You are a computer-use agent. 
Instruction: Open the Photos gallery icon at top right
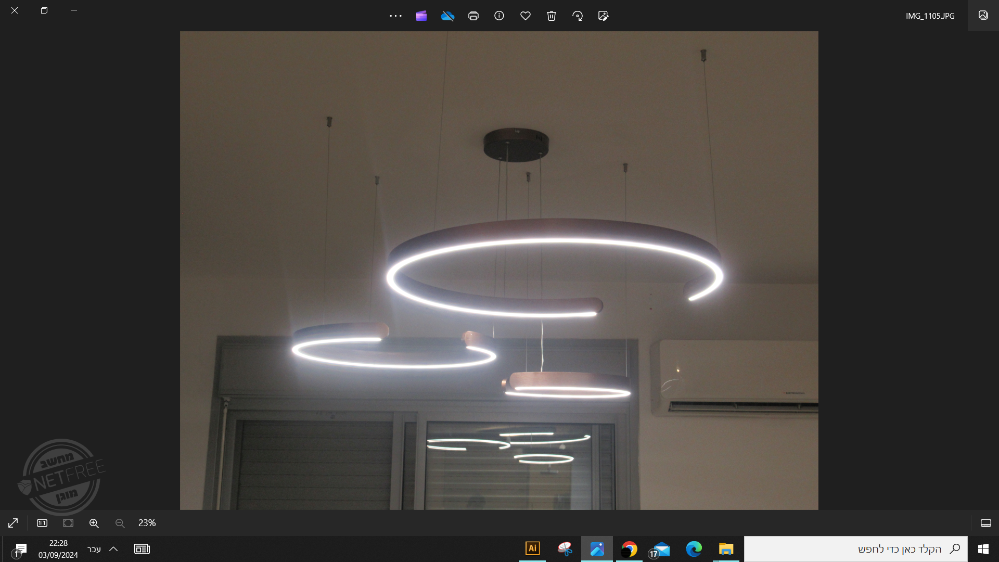[983, 15]
